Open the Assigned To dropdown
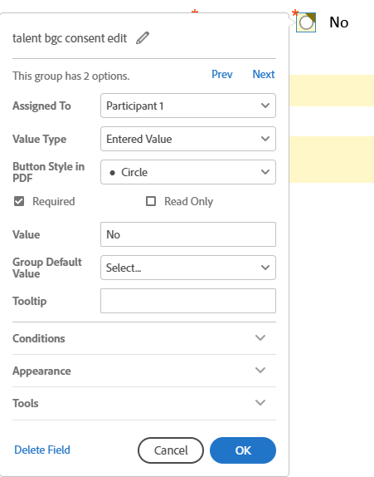Viewport: 374px width, 477px height. click(x=188, y=106)
